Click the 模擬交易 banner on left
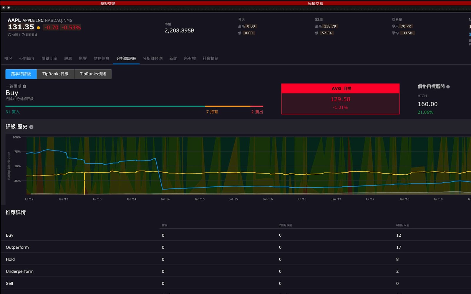 point(108,4)
